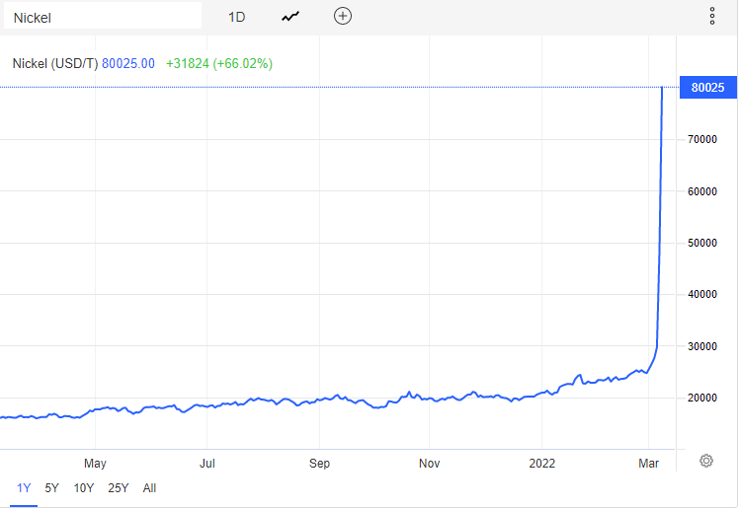Switch to the 10Y time range
The height and width of the screenshot is (509, 740).
pos(84,487)
